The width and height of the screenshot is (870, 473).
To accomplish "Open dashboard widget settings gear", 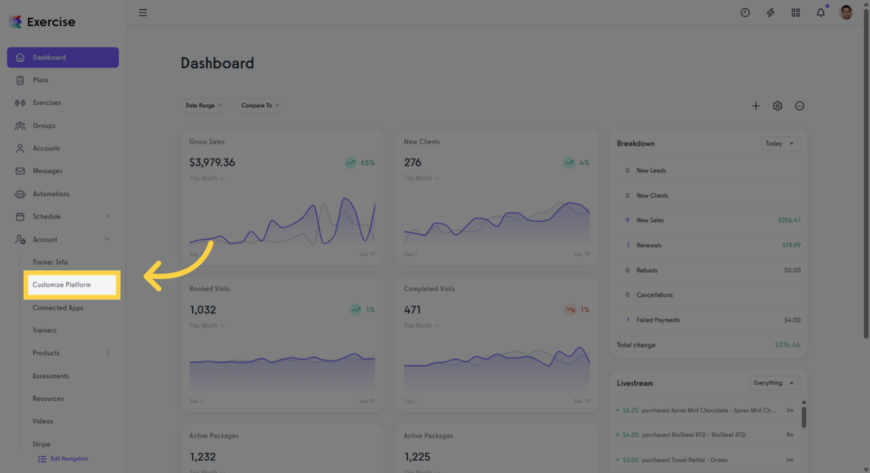I will point(777,106).
